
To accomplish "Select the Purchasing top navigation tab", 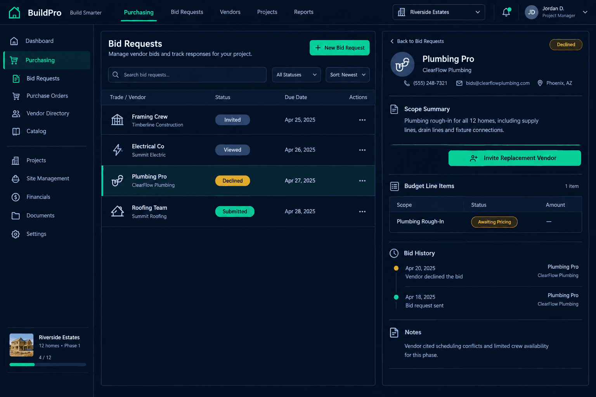I will (139, 12).
